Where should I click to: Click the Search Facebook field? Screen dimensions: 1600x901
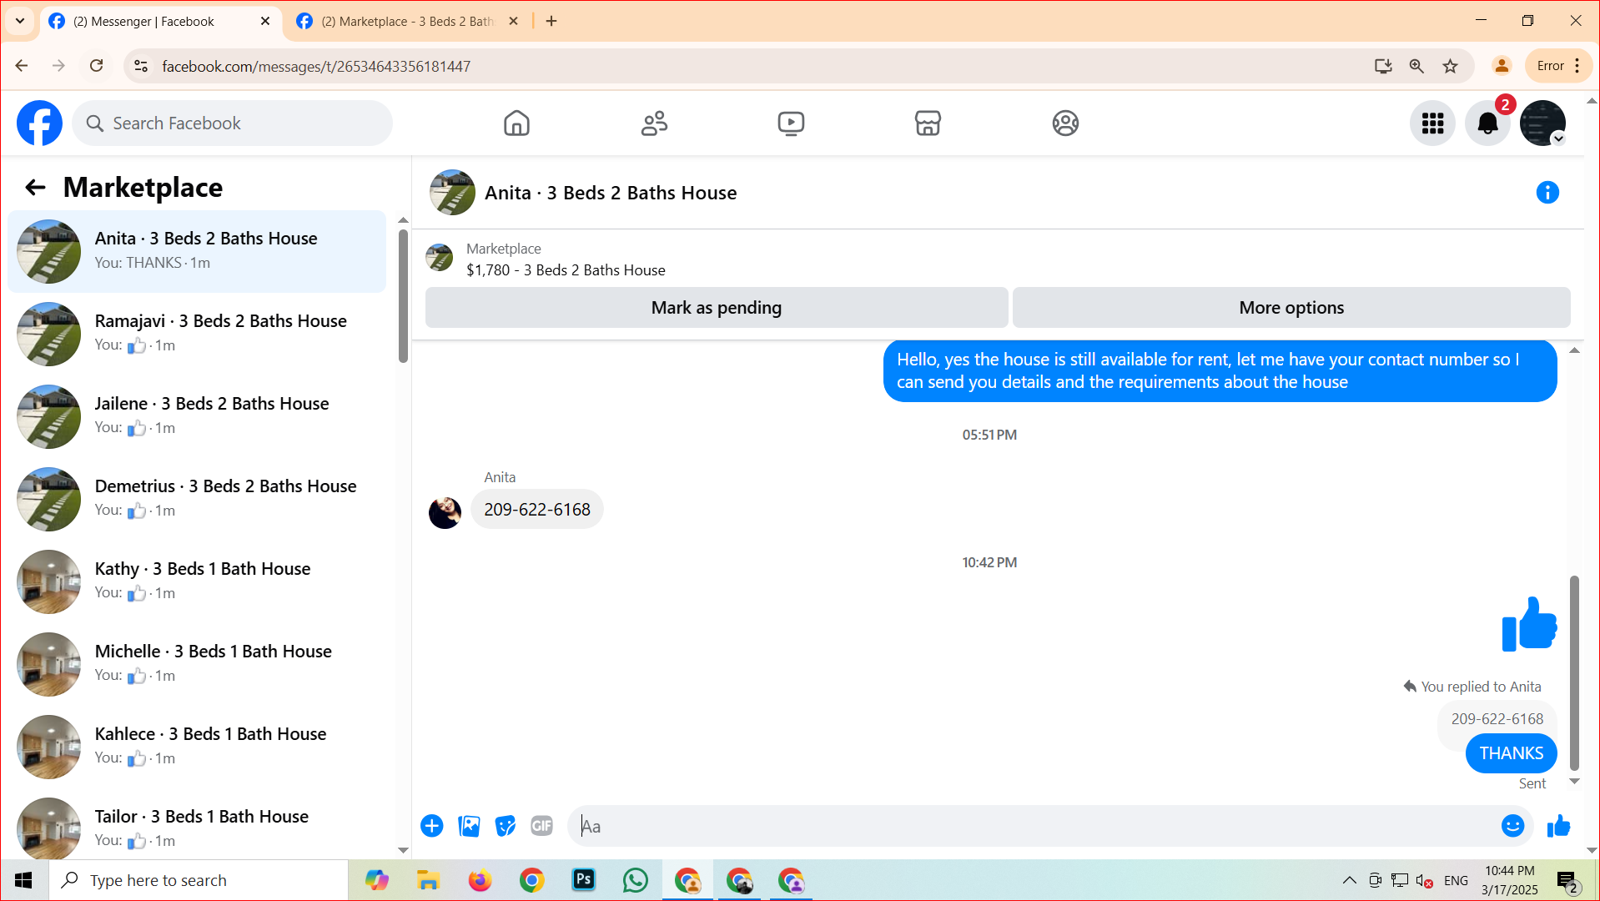[233, 123]
